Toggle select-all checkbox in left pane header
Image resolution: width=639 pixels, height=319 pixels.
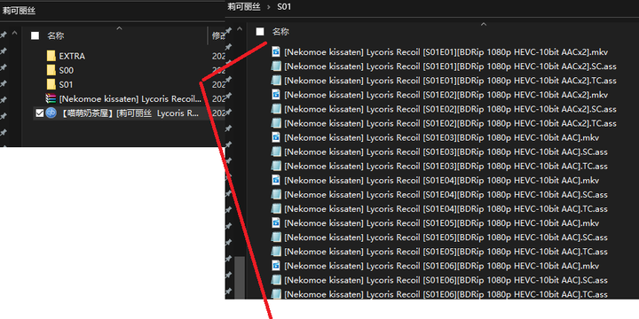[35, 35]
